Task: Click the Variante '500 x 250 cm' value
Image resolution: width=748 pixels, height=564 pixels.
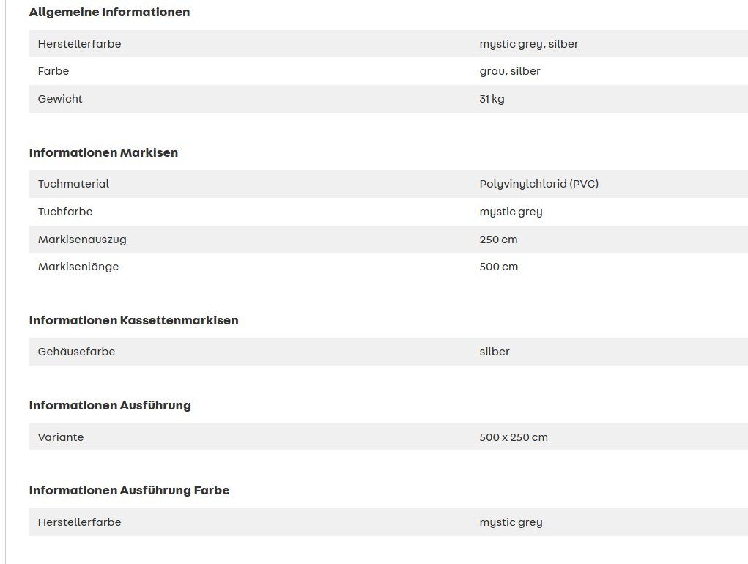Action: (514, 437)
